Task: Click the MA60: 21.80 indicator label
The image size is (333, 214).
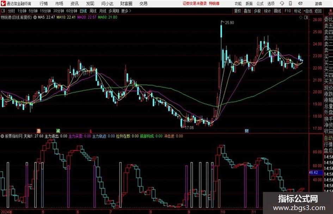Action: (107, 17)
